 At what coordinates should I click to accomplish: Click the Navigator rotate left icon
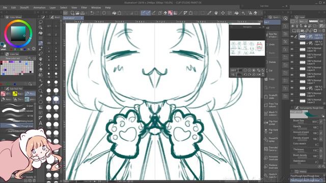coord(245,75)
